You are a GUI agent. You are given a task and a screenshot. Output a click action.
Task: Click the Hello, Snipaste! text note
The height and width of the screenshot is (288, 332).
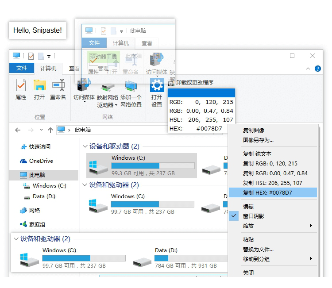(x=38, y=30)
